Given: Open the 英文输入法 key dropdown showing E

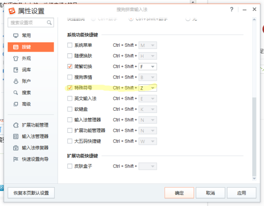Looking at the screenshot, I should click(148, 99).
